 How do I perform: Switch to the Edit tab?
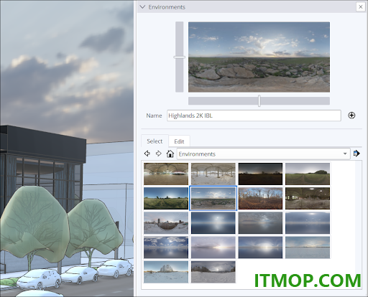click(x=179, y=141)
